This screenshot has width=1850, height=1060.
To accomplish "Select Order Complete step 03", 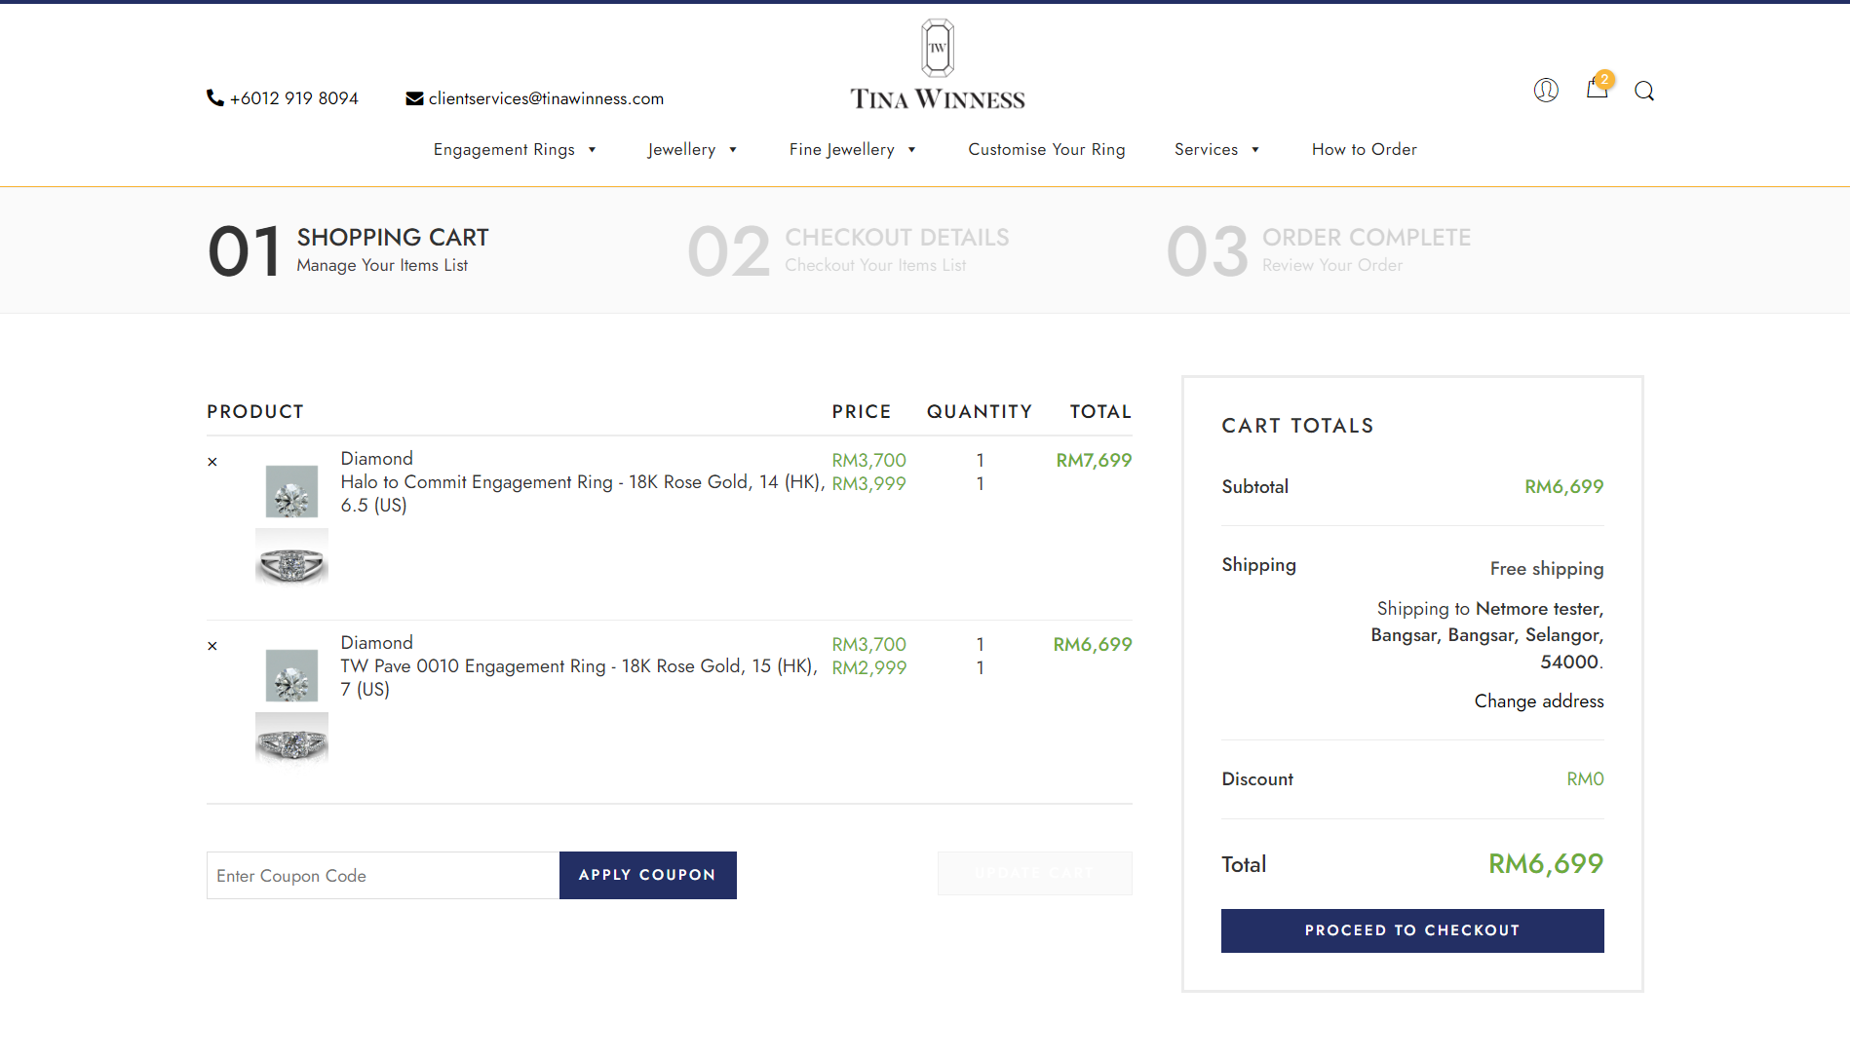I will tap(1319, 250).
